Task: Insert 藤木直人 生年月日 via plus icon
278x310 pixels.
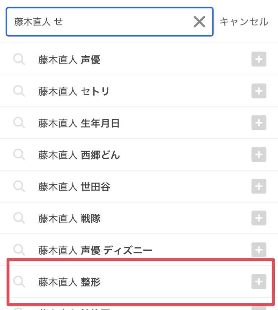Action: [259, 123]
